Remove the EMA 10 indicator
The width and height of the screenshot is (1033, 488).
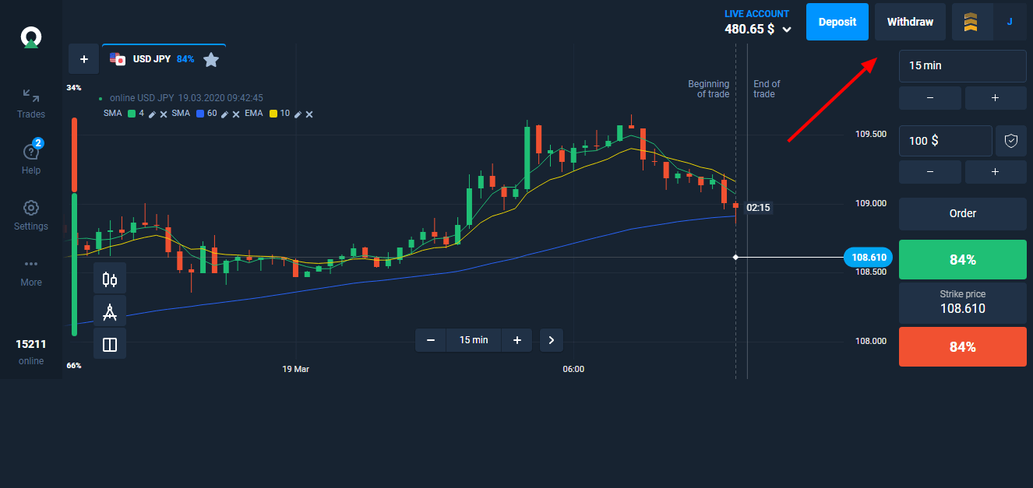coord(309,114)
